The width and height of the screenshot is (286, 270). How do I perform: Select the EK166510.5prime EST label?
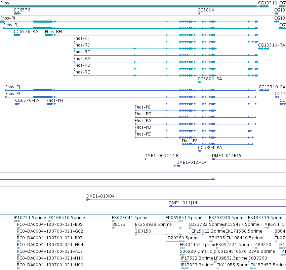(67, 218)
